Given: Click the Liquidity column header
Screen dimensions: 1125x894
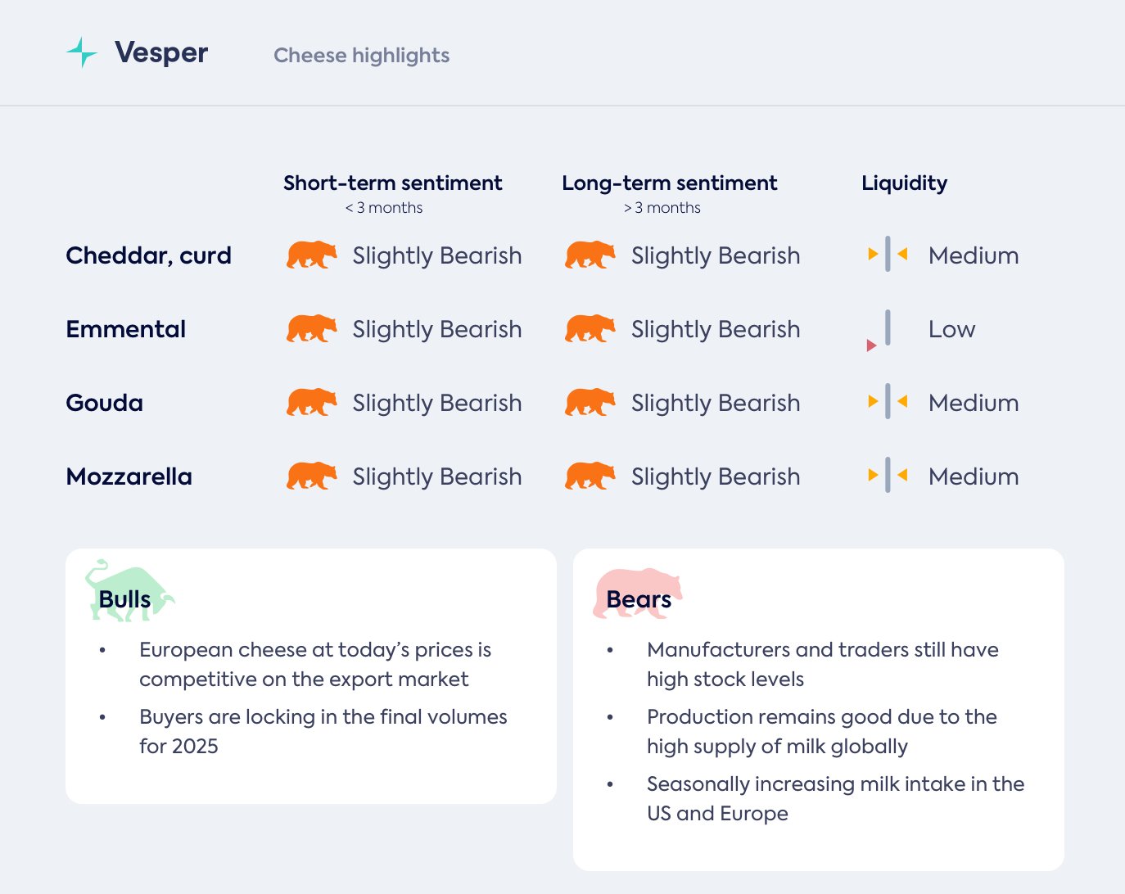Looking at the screenshot, I should pos(904,183).
